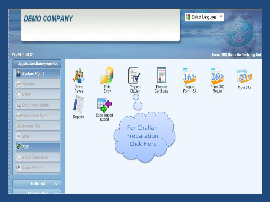Click the DEMO COMPANY title text
Viewport: 270px width, 202px height.
coord(48,19)
